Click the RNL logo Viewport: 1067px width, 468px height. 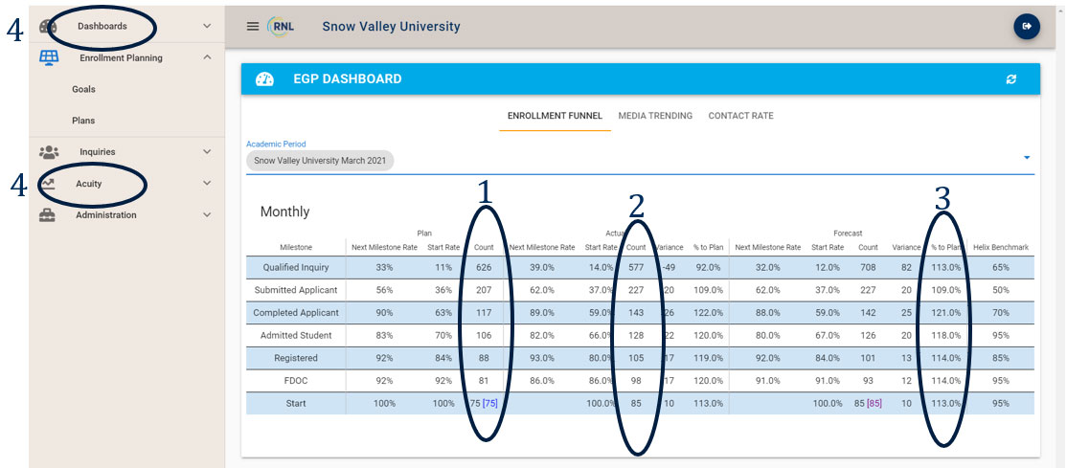pyautogui.click(x=281, y=27)
